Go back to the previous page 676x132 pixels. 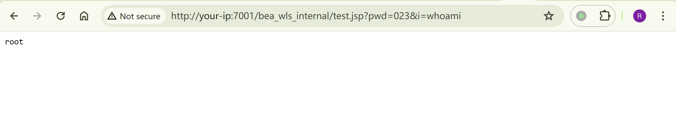[x=14, y=16]
